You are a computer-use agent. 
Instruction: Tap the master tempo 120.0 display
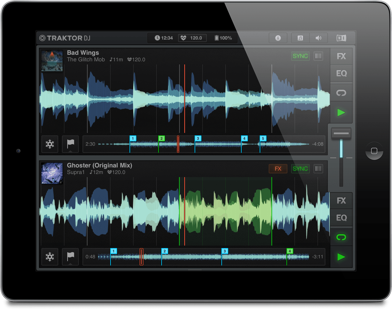coord(192,38)
